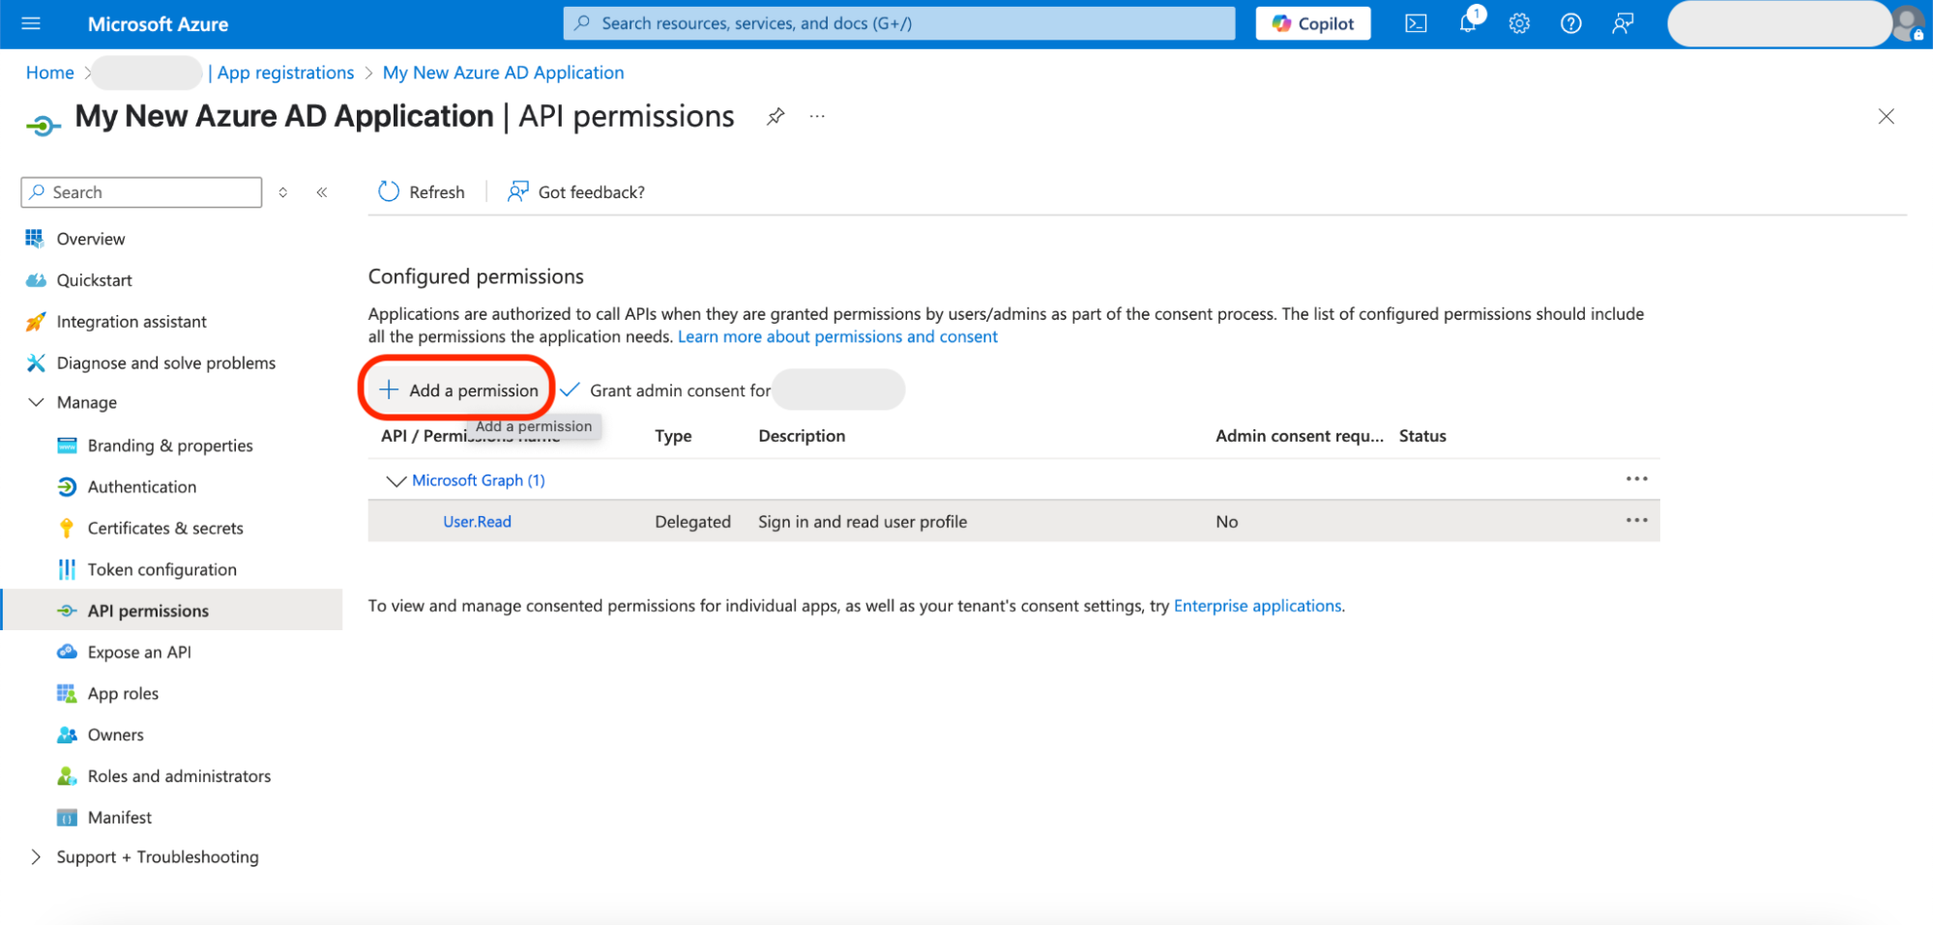The image size is (1933, 925).
Task: Open the Enterprise applications link
Action: pyautogui.click(x=1257, y=606)
